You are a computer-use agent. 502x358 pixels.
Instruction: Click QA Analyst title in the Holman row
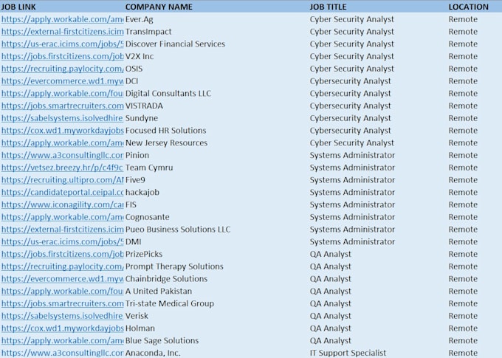coord(331,328)
